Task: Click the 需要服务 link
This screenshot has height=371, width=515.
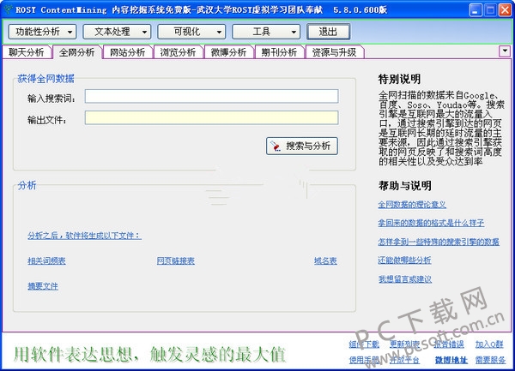Action: tap(490, 360)
